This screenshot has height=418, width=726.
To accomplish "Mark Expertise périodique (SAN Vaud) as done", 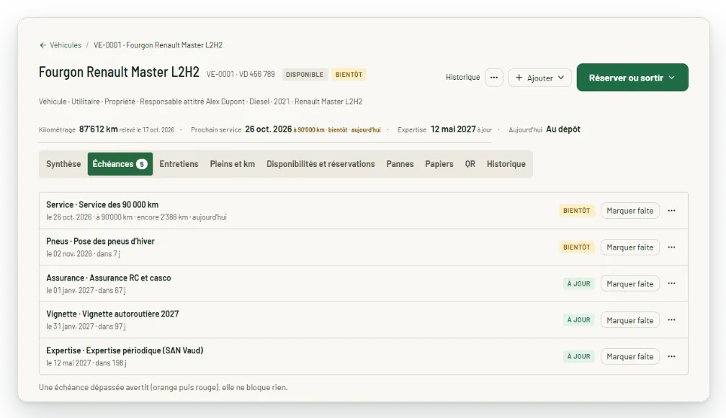I will [x=629, y=357].
